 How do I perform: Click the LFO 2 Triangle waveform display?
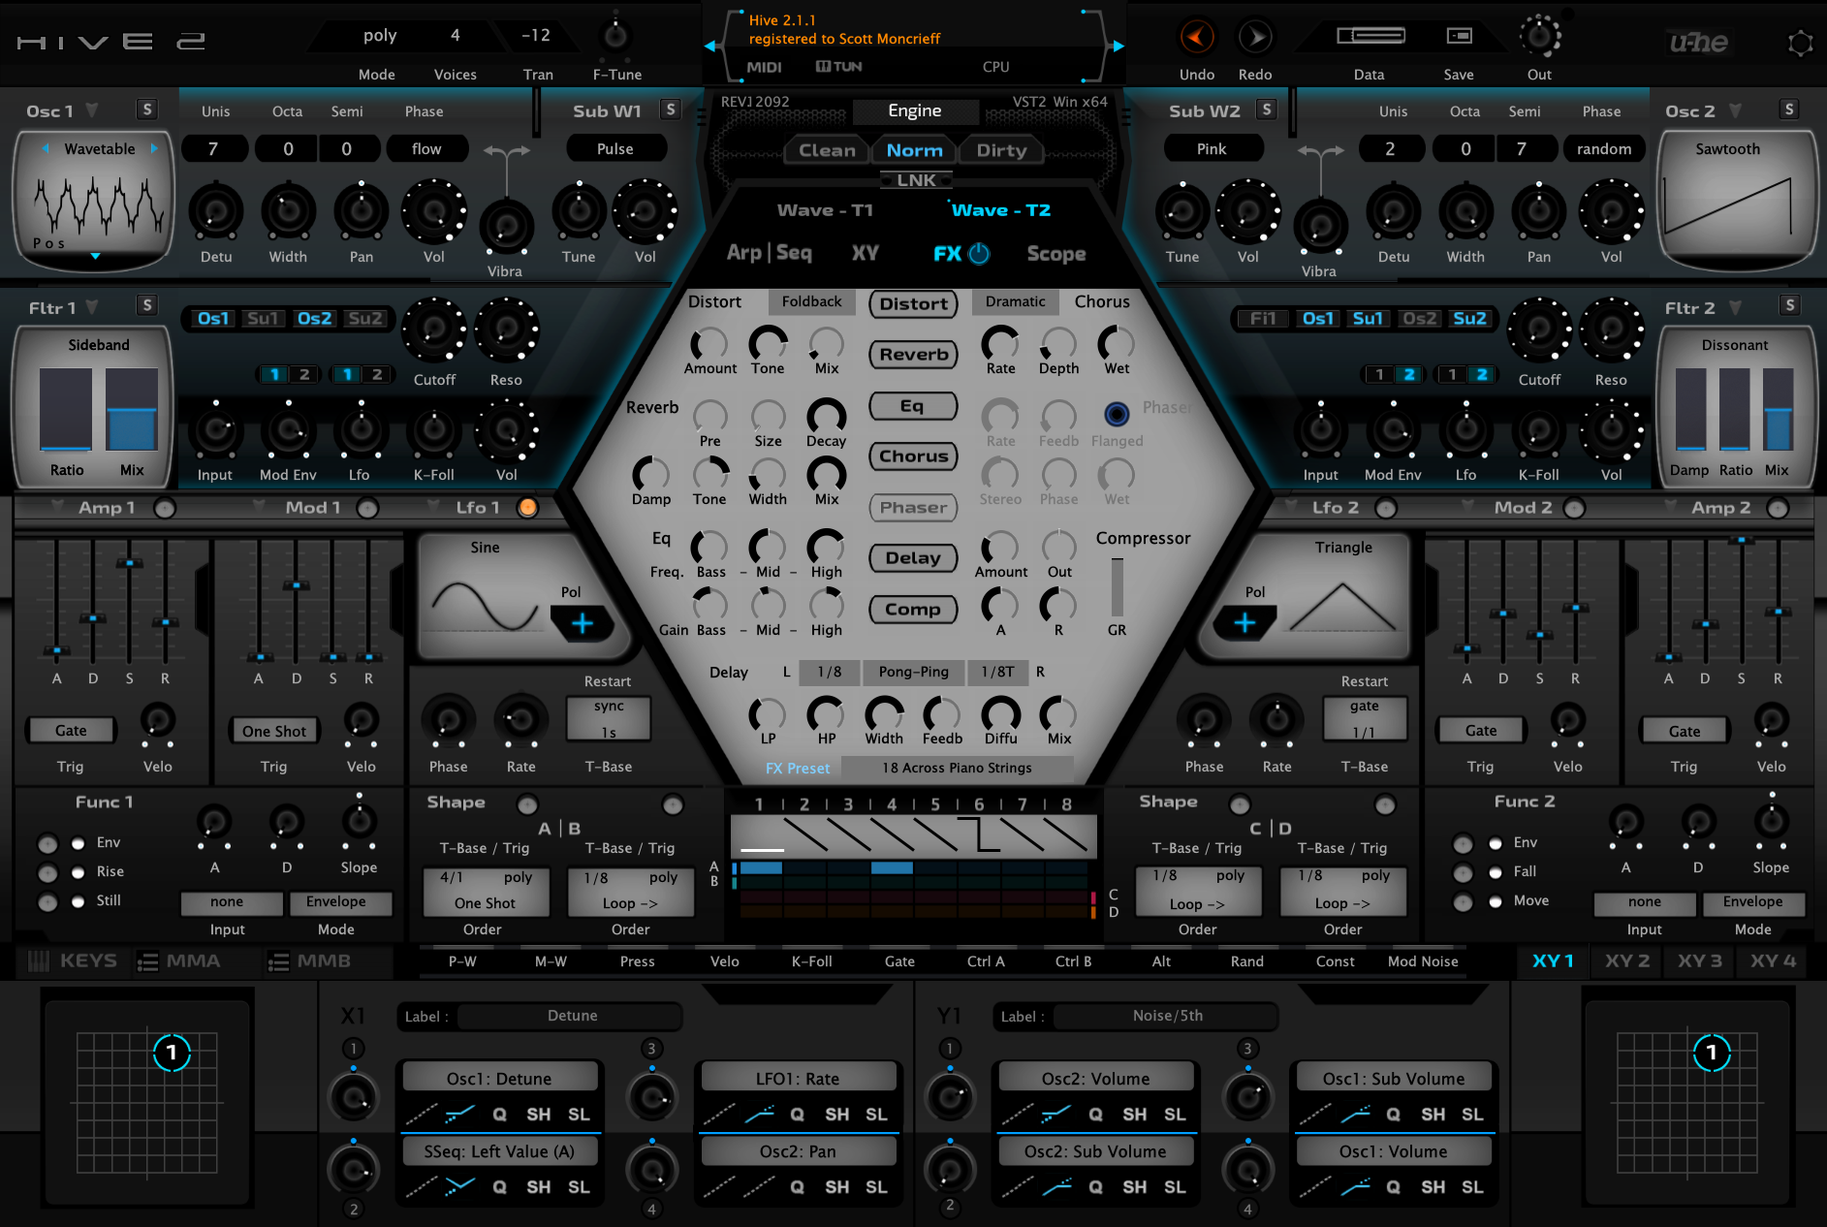pos(1343,607)
